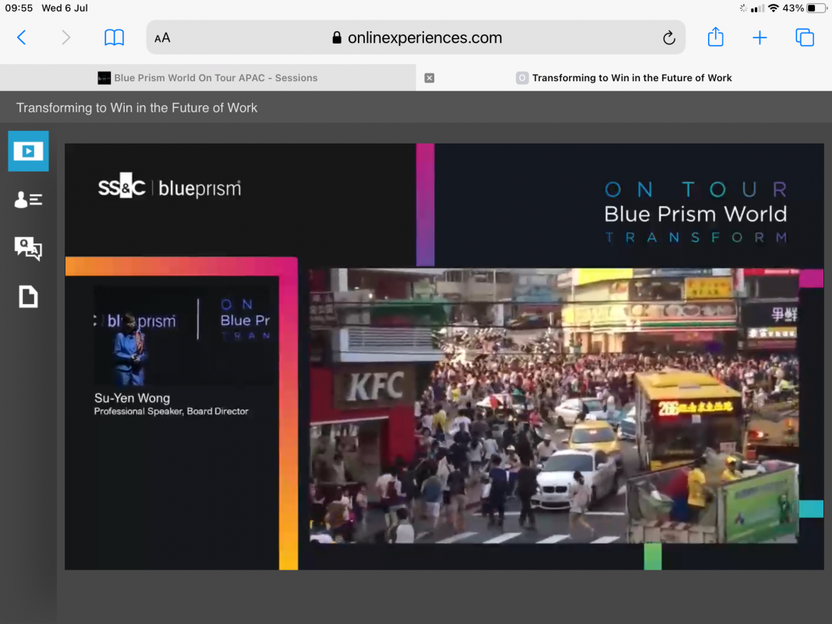
Task: Click the SS&C blueprism logo
Action: click(x=170, y=186)
